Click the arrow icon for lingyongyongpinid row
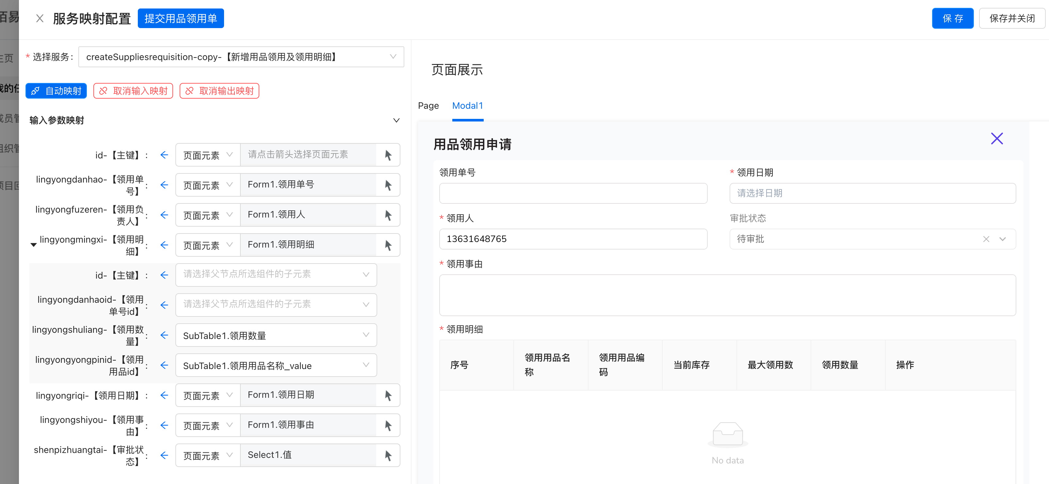This screenshot has height=484, width=1049. click(164, 365)
